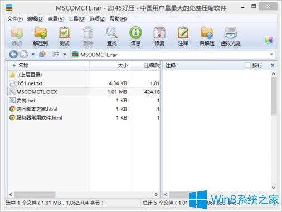Select the jb51.net.txt file name
This screenshot has width=282, height=212.
(x=30, y=83)
